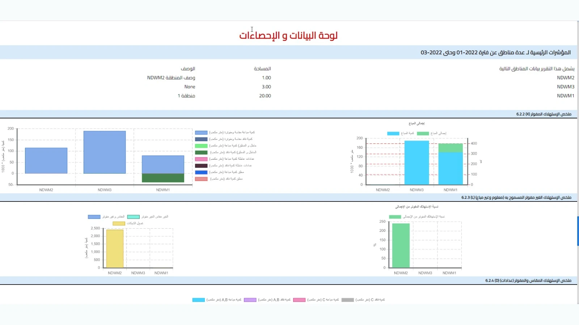This screenshot has height=325, width=579.
Task: Click zone name NDWM2 in the zones list
Action: coord(566,78)
